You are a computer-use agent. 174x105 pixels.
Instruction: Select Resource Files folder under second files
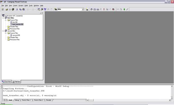(x=15, y=40)
